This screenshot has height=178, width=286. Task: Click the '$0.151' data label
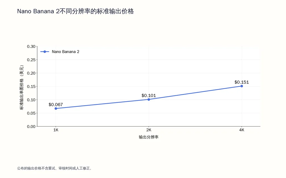pos(242,82)
